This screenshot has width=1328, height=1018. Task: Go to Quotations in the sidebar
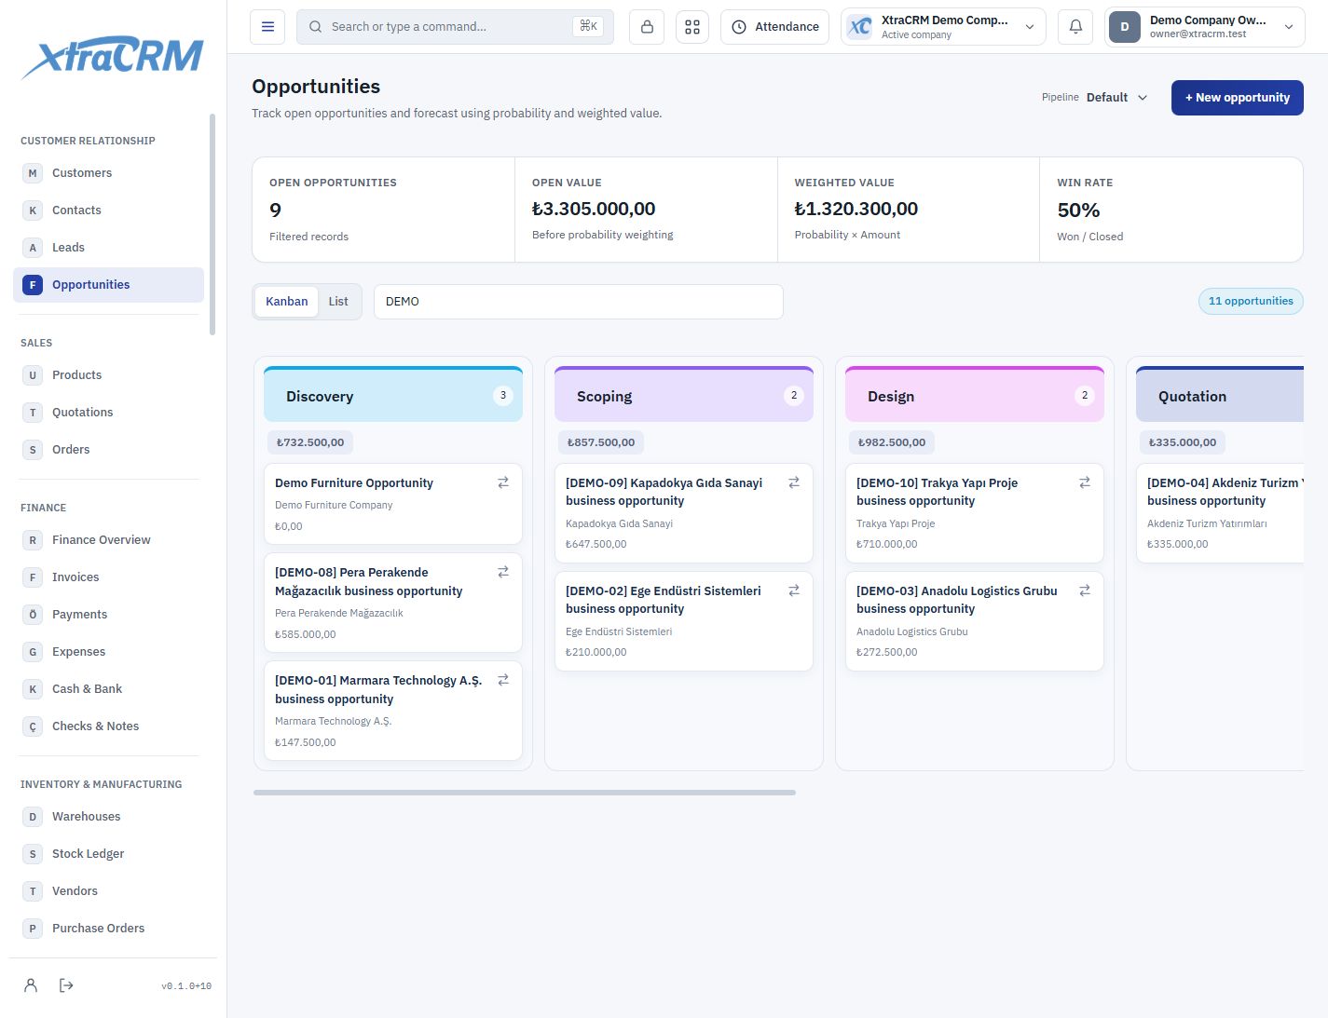pos(108,413)
